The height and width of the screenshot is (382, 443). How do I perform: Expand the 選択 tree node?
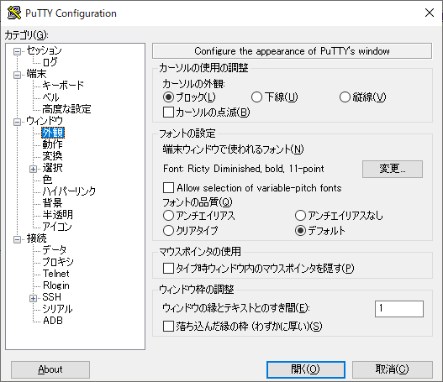pos(33,169)
